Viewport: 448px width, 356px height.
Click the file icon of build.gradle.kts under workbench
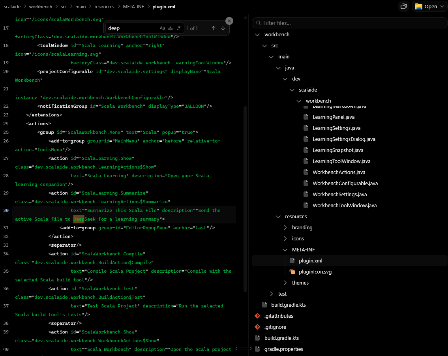pos(264,305)
